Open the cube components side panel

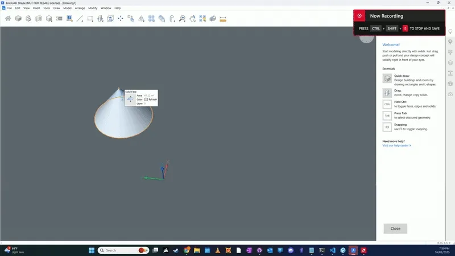click(x=450, y=63)
